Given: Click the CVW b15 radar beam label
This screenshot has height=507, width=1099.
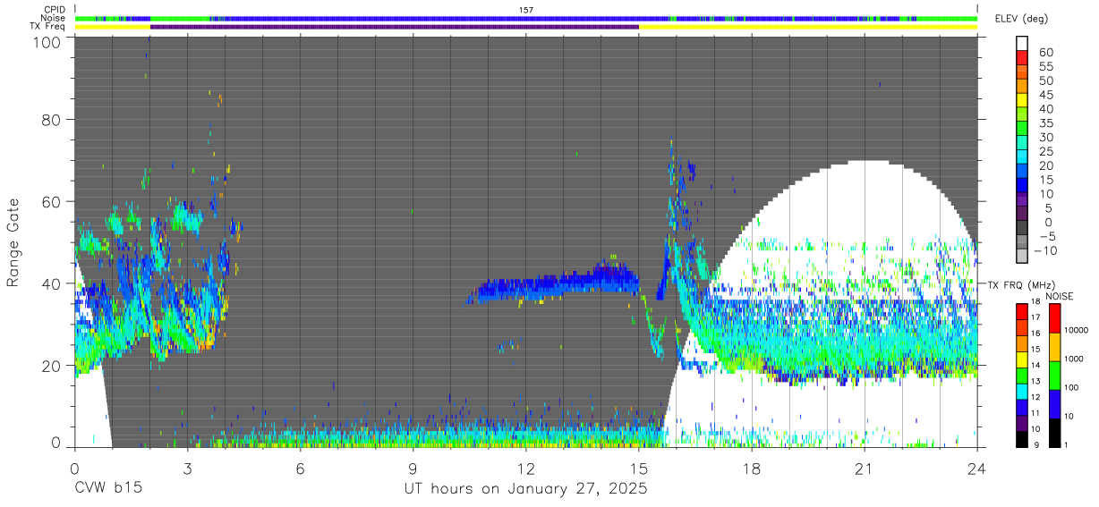Looking at the screenshot, I should tap(108, 489).
